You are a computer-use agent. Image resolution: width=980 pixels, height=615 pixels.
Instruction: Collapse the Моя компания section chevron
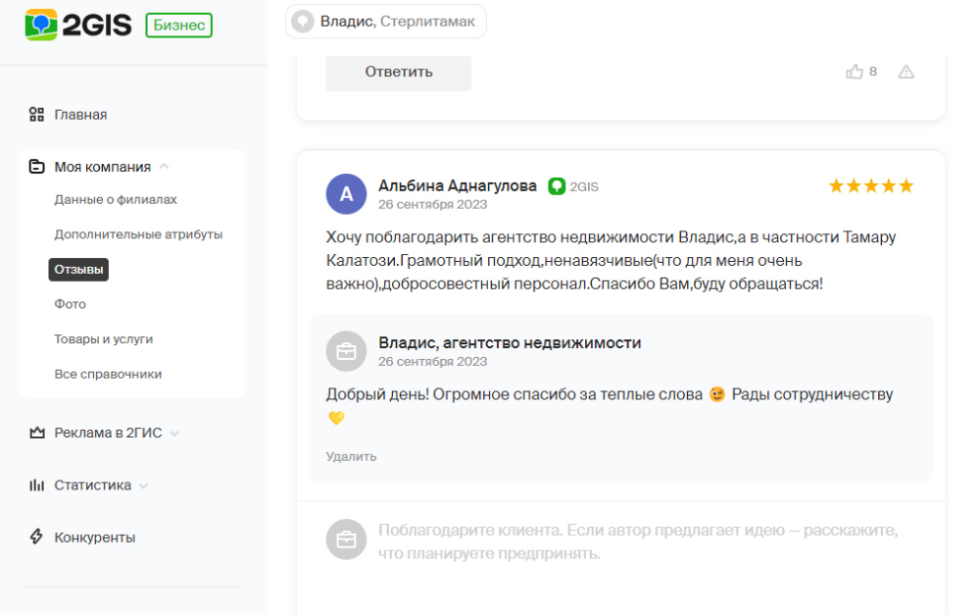pos(165,167)
